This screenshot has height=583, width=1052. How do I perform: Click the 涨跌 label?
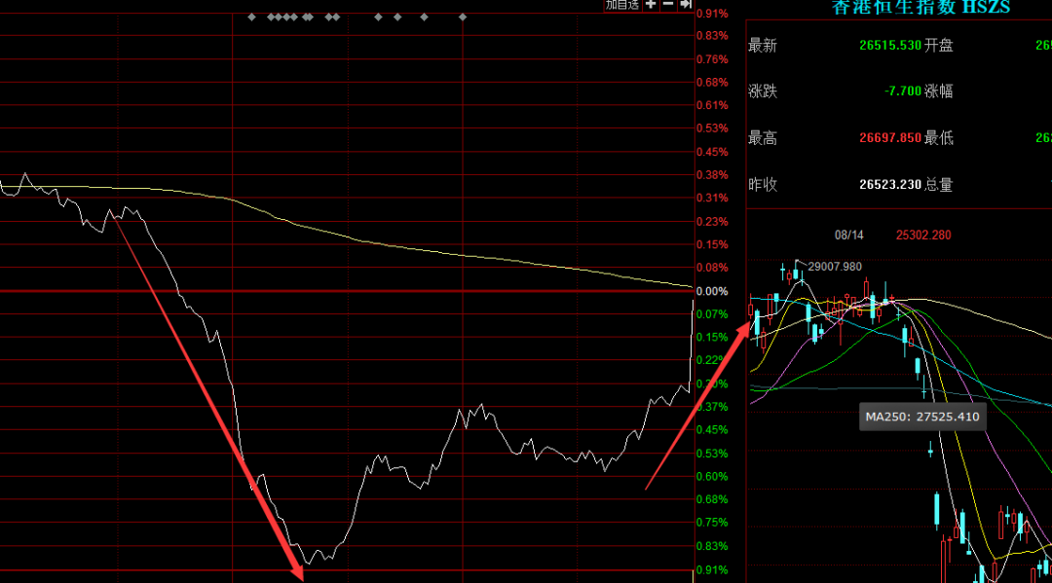[763, 91]
